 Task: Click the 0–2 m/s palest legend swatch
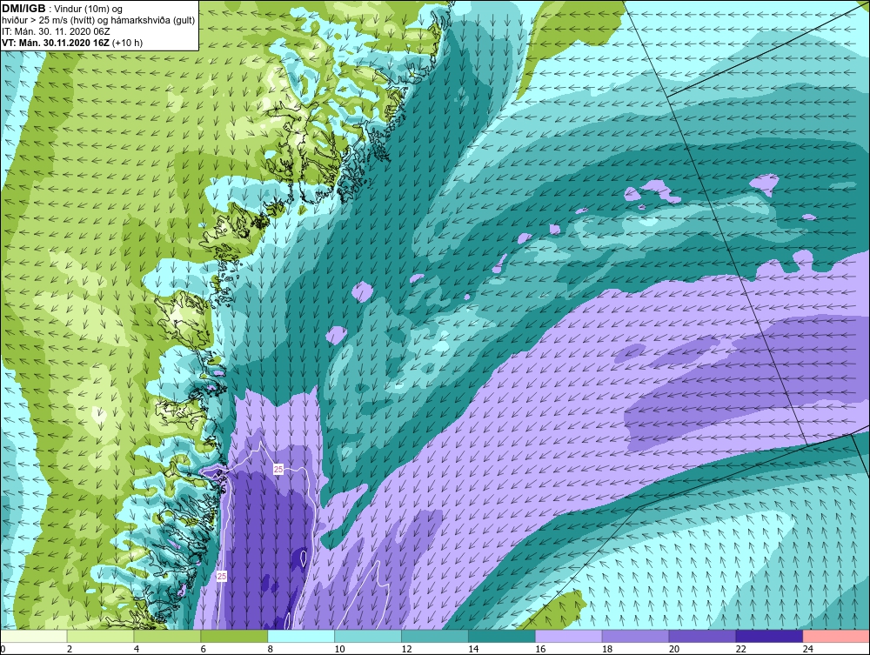click(33, 636)
